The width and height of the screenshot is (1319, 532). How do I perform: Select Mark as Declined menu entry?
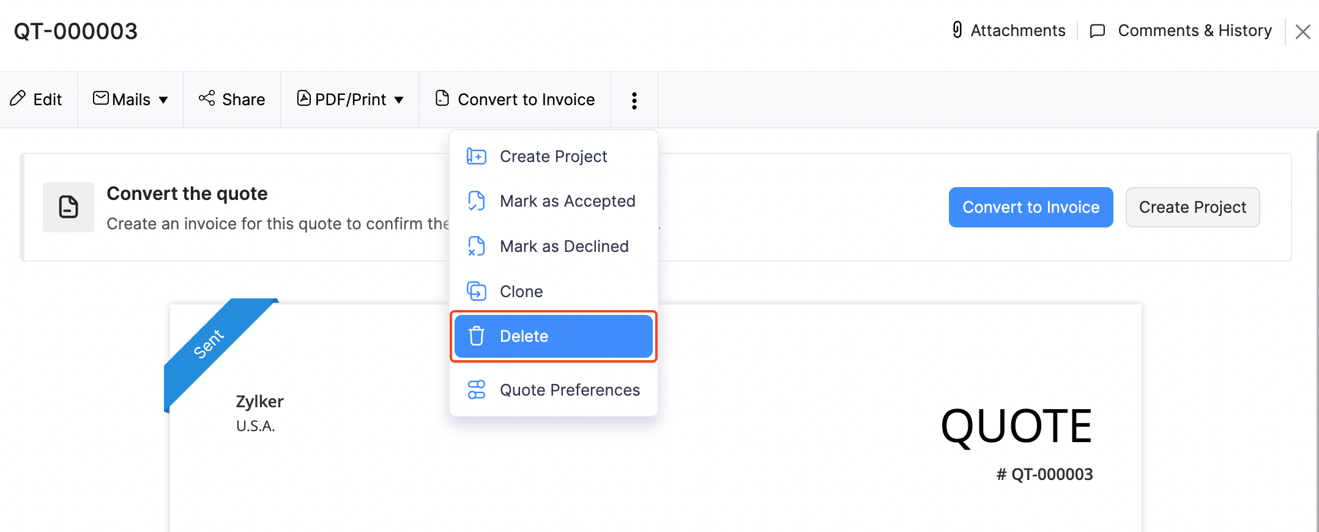(563, 246)
